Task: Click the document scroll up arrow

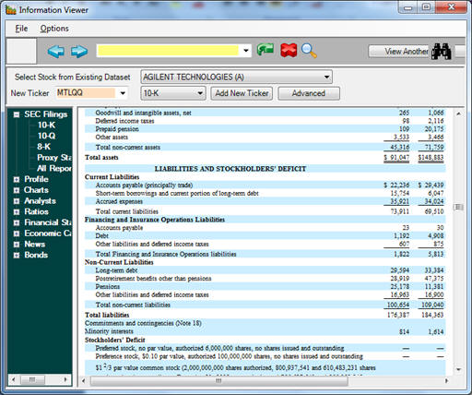Action: click(x=458, y=114)
